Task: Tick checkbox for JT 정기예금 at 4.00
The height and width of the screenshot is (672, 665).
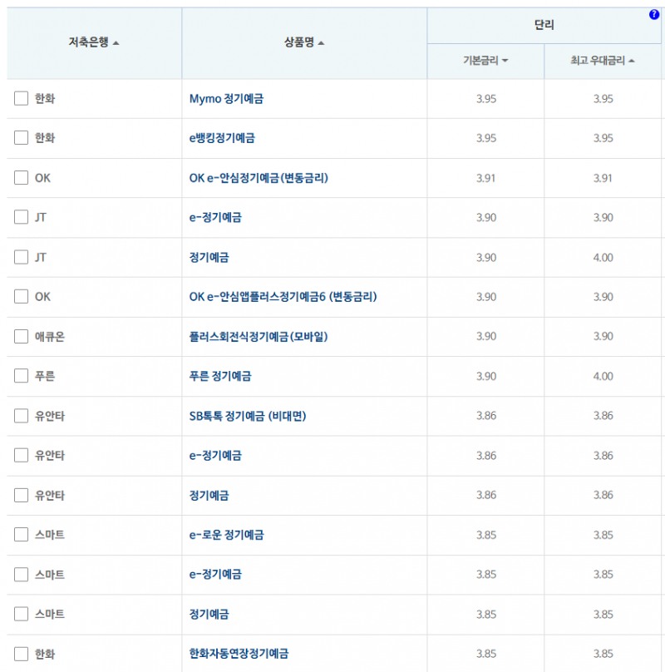Action: click(21, 257)
